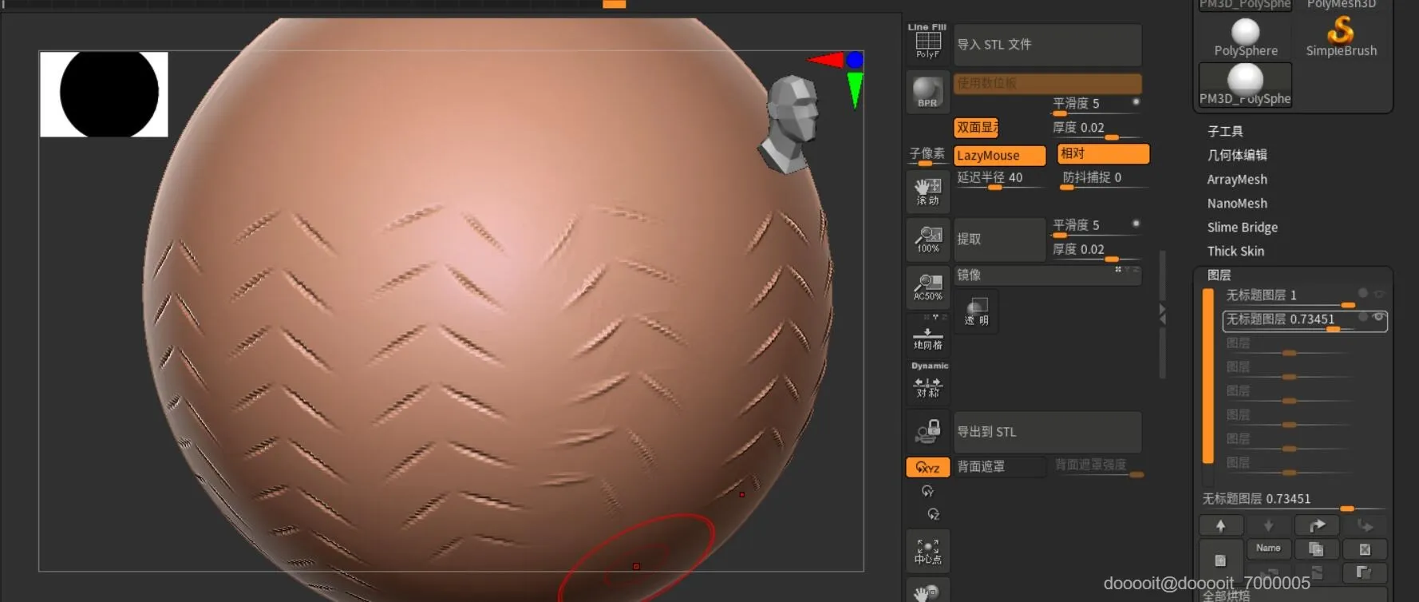Click the 导出到 STL export button
Image resolution: width=1419 pixels, height=602 pixels.
[x=1048, y=432]
